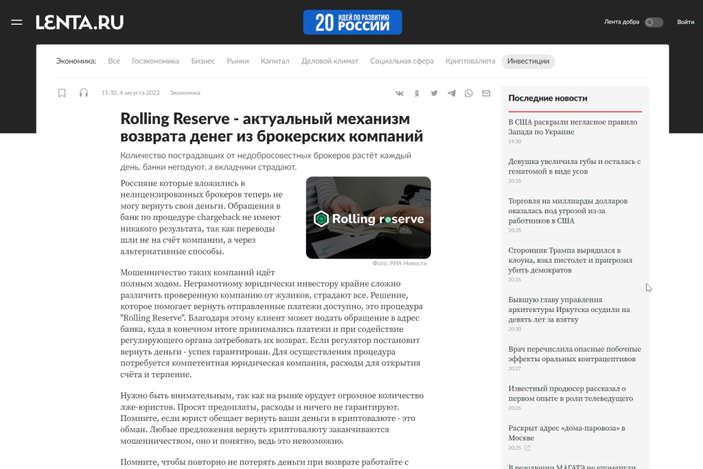
Task: Share article via Telegram
Action: 451,93
